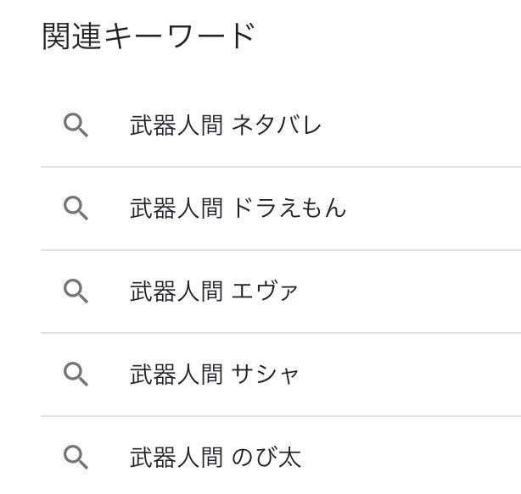This screenshot has width=521, height=494.
Task: Click the word ドラえもん in second suggestion
Action: point(289,208)
